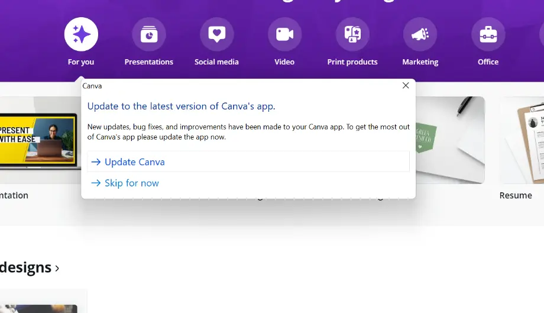
Task: Click the Resume label
Action: (516, 195)
